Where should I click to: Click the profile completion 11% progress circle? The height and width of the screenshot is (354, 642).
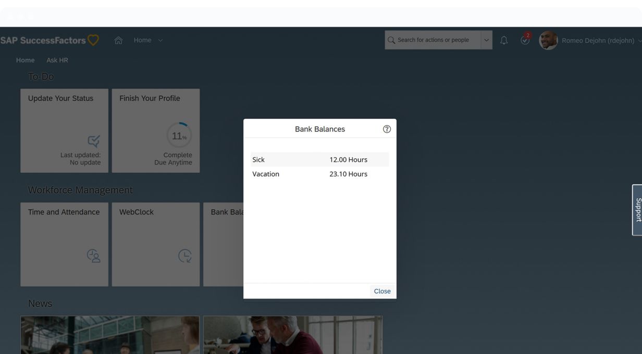coord(179,136)
